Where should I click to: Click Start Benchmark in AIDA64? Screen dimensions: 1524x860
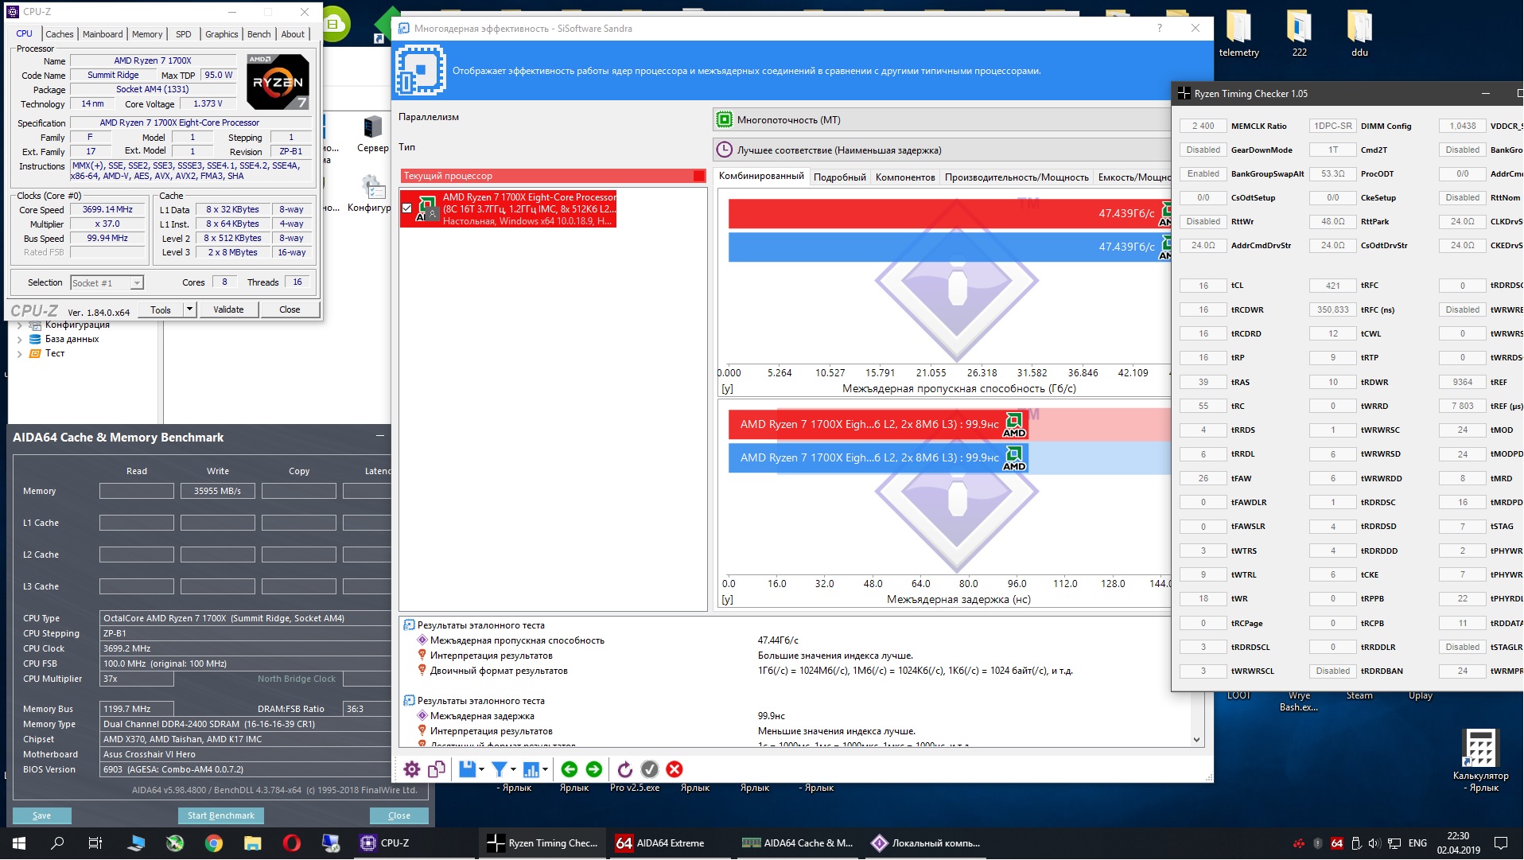coord(221,815)
